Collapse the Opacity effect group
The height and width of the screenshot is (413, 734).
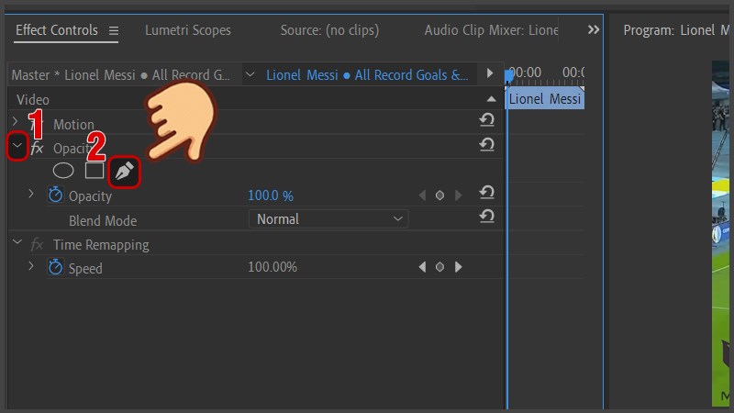17,145
